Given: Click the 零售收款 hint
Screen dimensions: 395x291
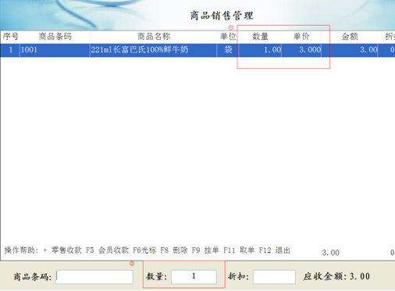Looking at the screenshot, I should 66,250.
